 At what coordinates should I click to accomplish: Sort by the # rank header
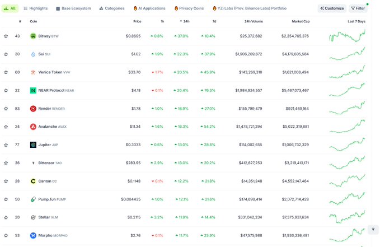click(20, 21)
